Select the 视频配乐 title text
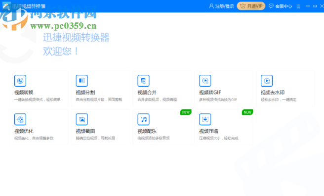Image resolution: width=324 pixels, height=196 pixels. (x=147, y=131)
